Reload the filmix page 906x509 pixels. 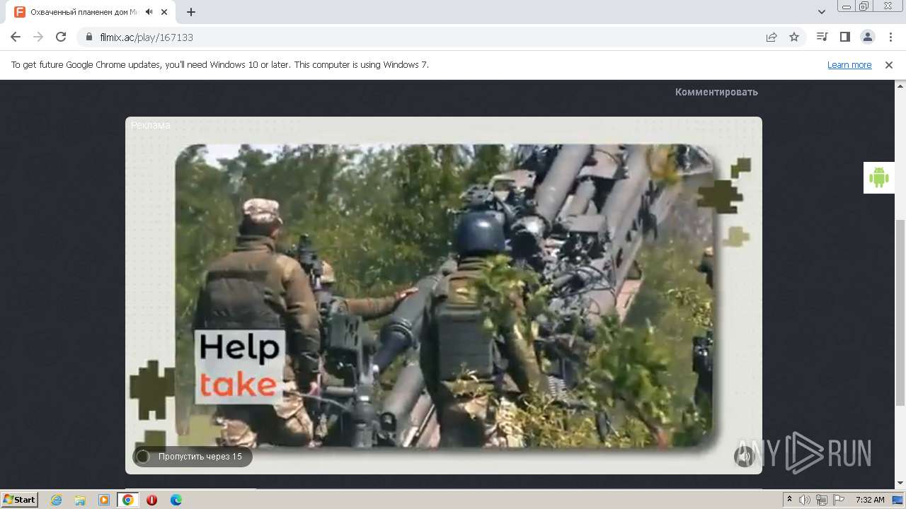tap(61, 37)
